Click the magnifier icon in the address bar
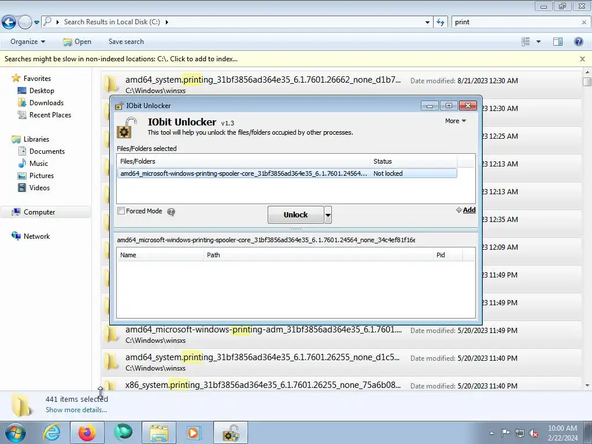The height and width of the screenshot is (444, 592). 47,22
